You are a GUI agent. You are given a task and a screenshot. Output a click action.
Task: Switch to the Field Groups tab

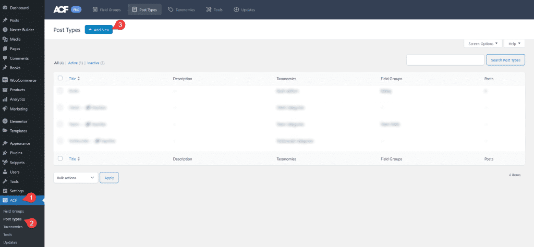coord(106,9)
